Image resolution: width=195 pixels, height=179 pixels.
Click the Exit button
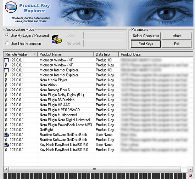pyautogui.click(x=177, y=44)
